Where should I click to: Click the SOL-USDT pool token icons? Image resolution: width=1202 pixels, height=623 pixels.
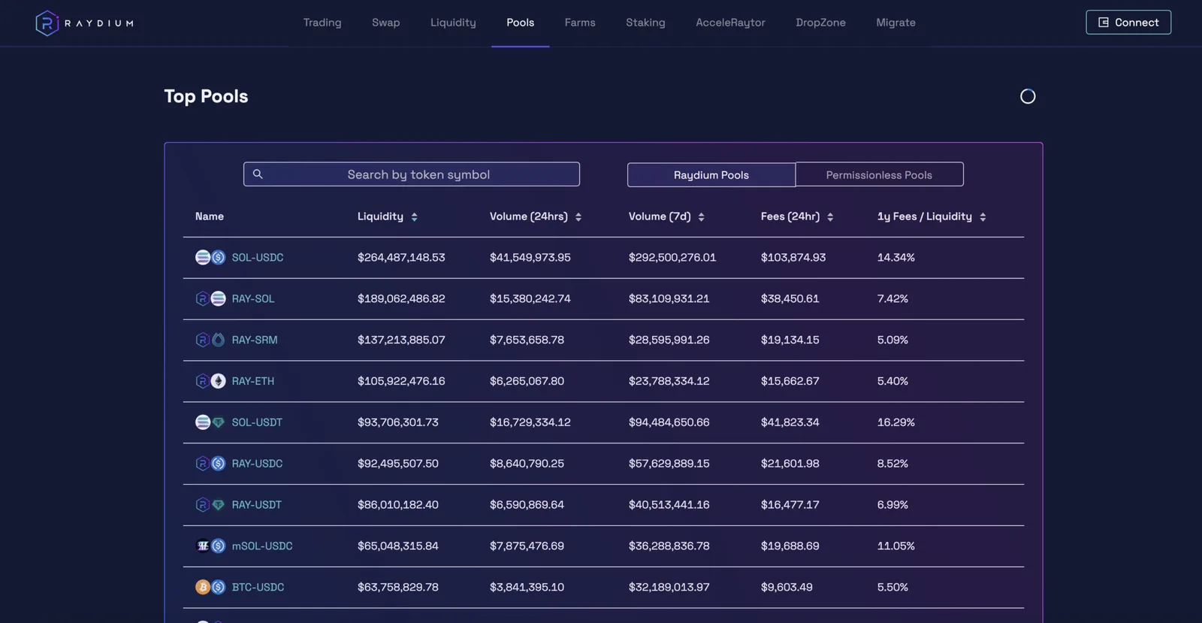tap(210, 422)
